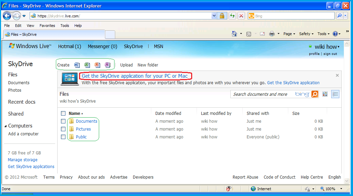Create a new Excel workbook
The width and height of the screenshot is (353, 196).
[x=87, y=65]
